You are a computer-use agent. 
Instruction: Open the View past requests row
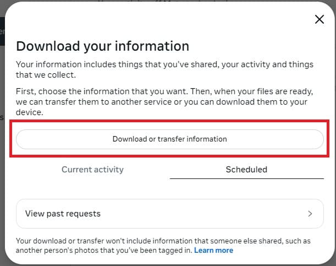(170, 214)
